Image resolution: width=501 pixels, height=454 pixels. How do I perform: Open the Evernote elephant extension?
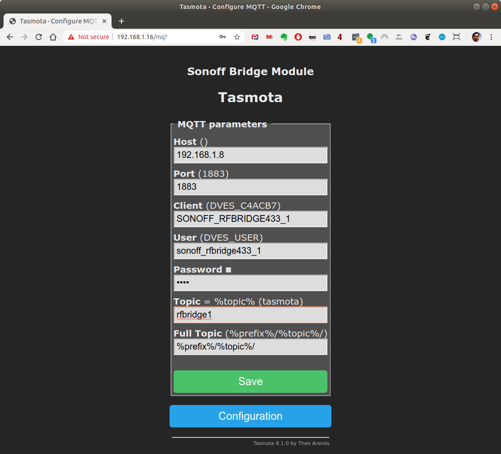coord(284,37)
